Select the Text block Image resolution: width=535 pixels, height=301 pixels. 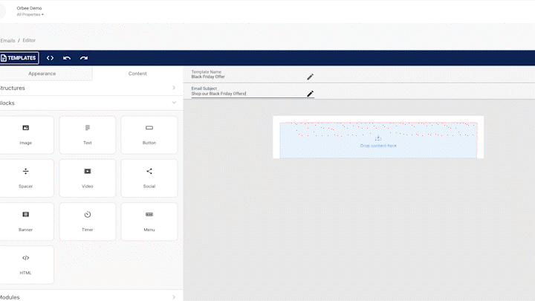88,135
